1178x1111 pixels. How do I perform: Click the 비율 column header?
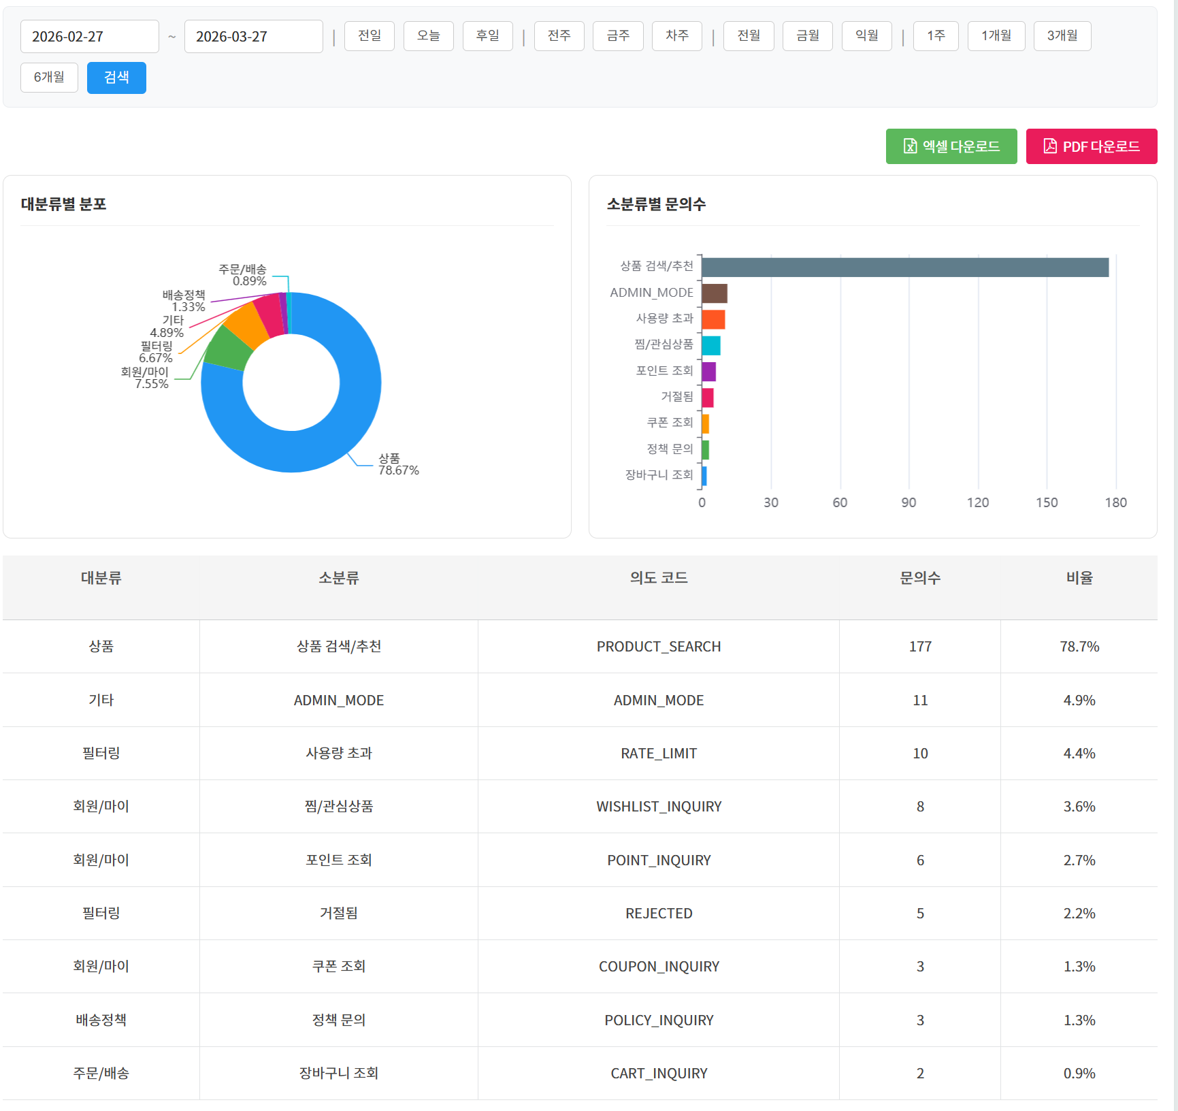click(x=1079, y=578)
